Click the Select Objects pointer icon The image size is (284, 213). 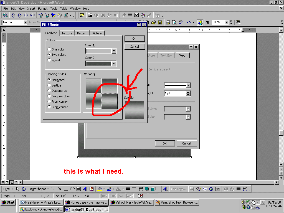pyautogui.click(x=17, y=189)
